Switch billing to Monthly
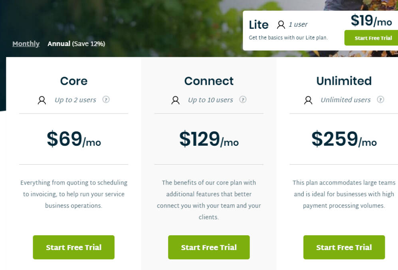Image resolution: width=398 pixels, height=270 pixels. tap(26, 44)
